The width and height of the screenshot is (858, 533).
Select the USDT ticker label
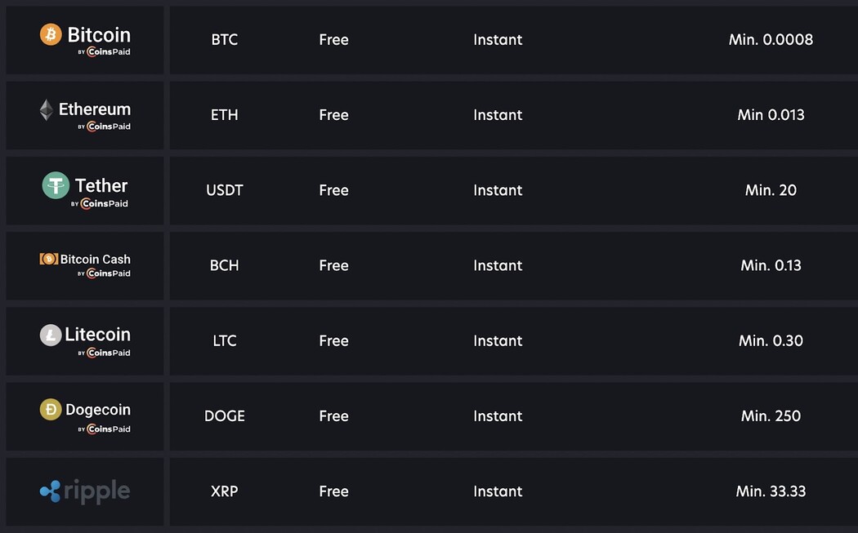coord(224,189)
